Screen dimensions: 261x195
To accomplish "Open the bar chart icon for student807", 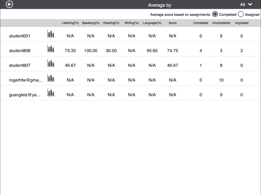I will point(51,63).
